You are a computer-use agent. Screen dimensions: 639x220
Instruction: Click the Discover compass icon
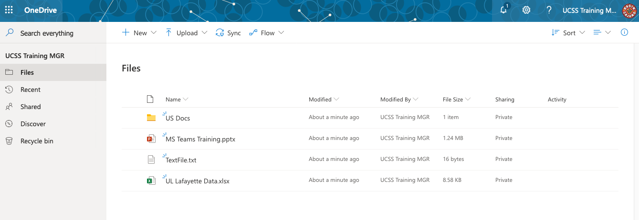pos(9,124)
